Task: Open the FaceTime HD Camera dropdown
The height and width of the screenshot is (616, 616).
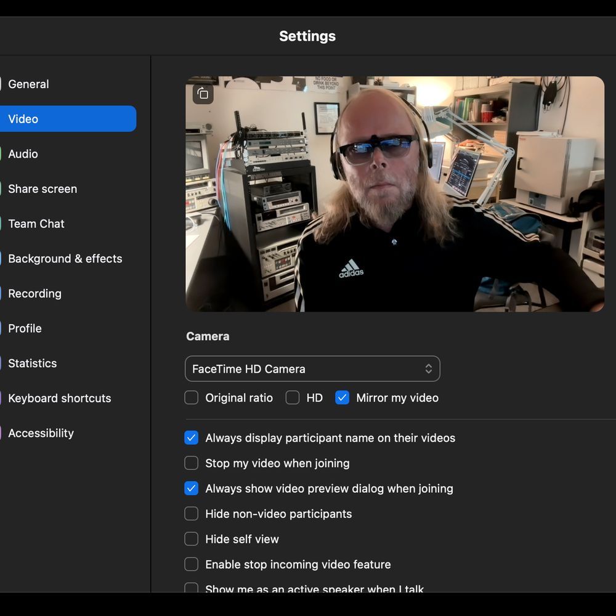Action: point(312,368)
